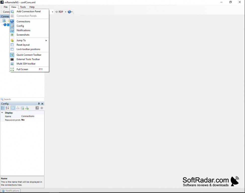Open the File menu
Image resolution: width=245 pixels, height=193 pixels.
(x=6, y=7)
